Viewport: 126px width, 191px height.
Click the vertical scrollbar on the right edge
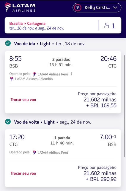pyautogui.click(x=125, y=106)
